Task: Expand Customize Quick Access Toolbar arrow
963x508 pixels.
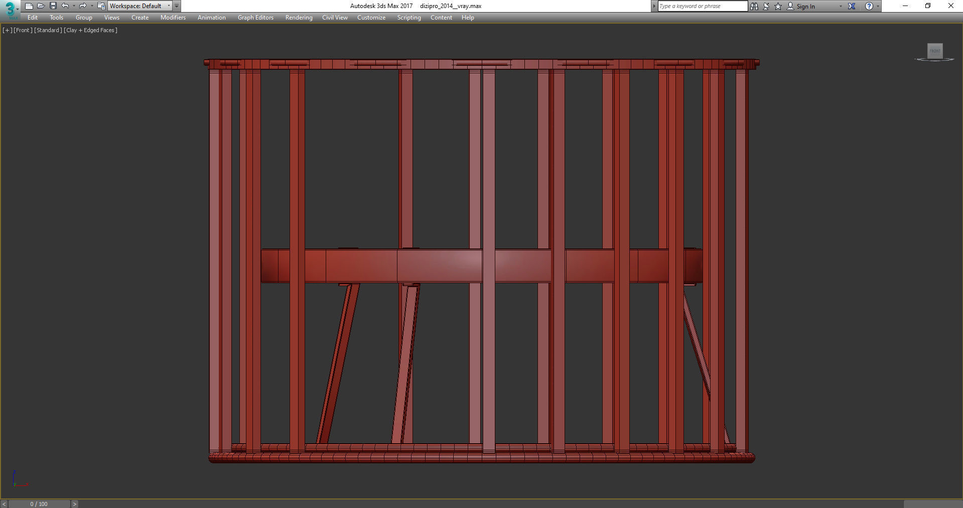Action: click(x=177, y=6)
